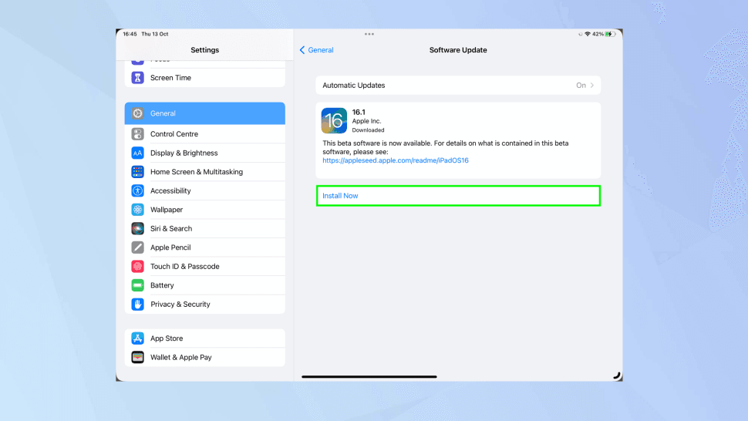Screen dimensions: 748x421
Task: Tap the back chevron beside General
Action: point(302,50)
